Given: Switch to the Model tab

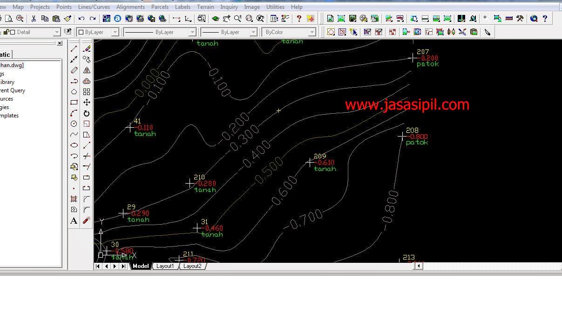Looking at the screenshot, I should (141, 266).
